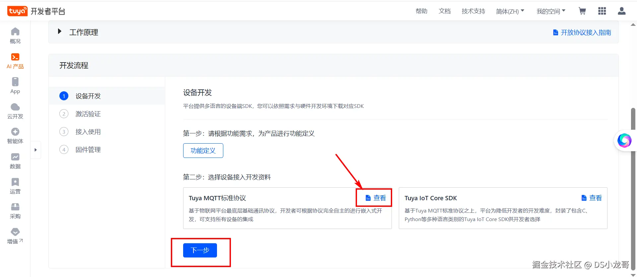637x277 pixels.
Task: Click the page vertical scrollbar thumb
Action: coord(633,189)
